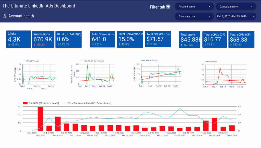261x148 pixels.
Task: Click the red bar for Feb 29, 2020
Action: pos(232,128)
